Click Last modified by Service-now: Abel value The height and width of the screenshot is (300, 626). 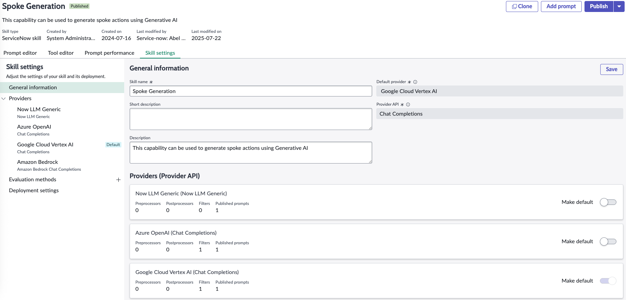[x=161, y=38]
